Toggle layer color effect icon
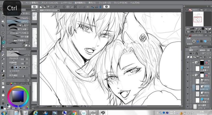The height and width of the screenshot is (115, 212). (x=205, y=41)
